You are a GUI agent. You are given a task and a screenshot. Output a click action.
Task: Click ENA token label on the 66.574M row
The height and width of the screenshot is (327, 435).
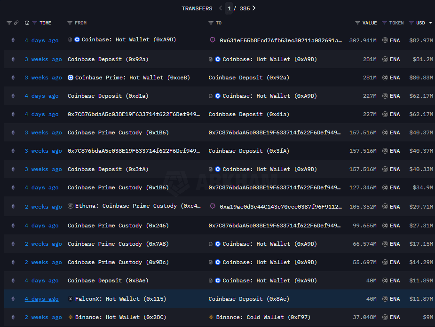(395, 244)
